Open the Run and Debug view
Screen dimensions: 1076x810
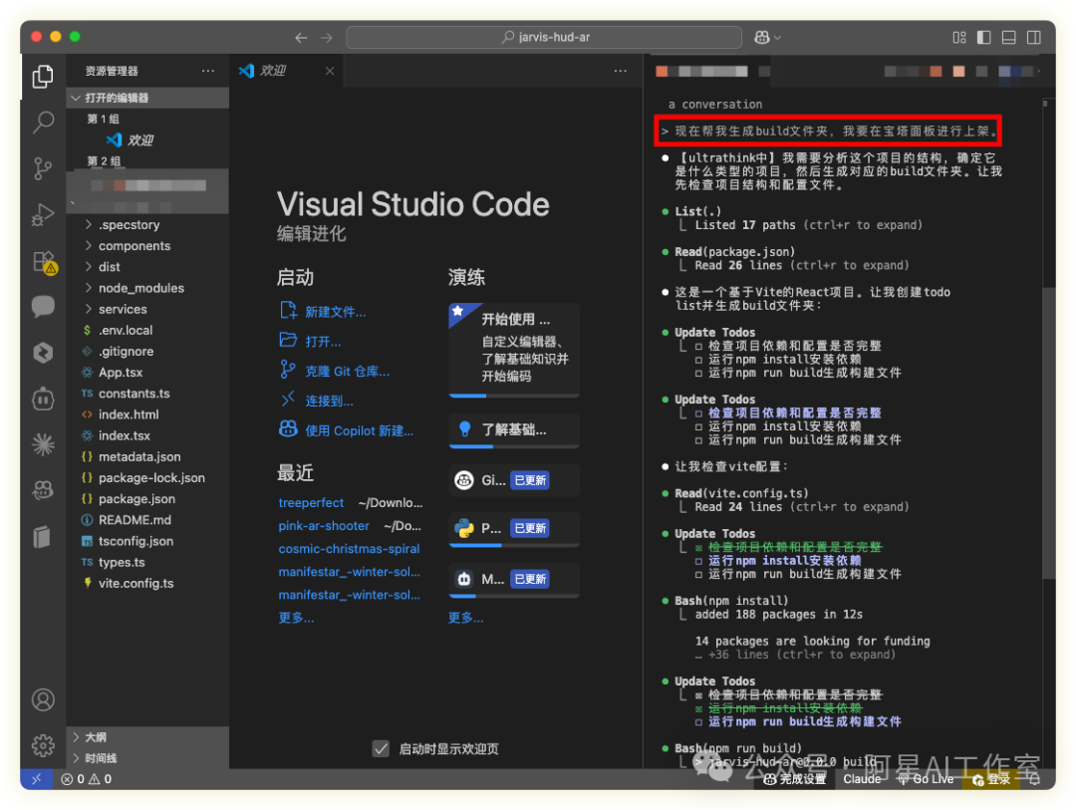[43, 214]
